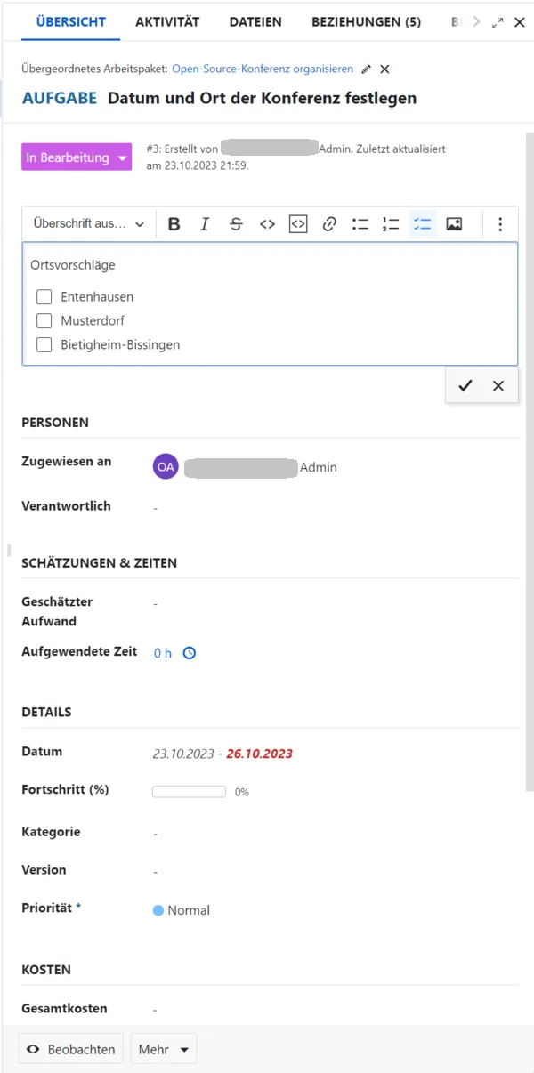
Task: Check the Musterdorf checkbox
Action: click(44, 320)
